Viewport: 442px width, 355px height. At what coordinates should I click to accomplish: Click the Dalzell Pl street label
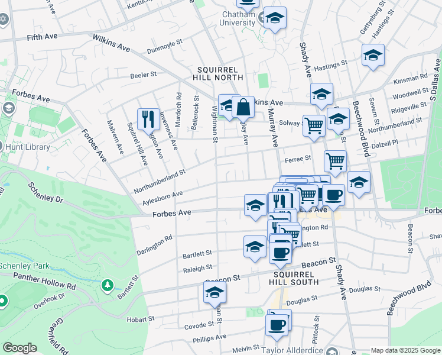pos(385,144)
